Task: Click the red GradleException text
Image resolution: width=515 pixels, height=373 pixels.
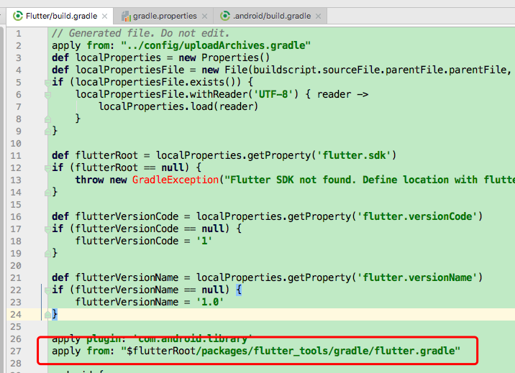Action: click(x=176, y=180)
